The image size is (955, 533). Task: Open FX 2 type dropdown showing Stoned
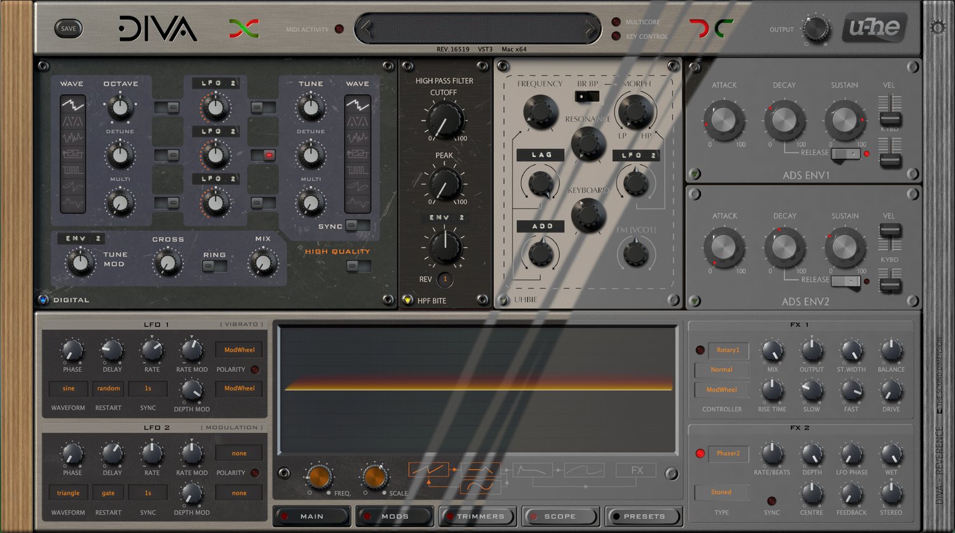721,492
